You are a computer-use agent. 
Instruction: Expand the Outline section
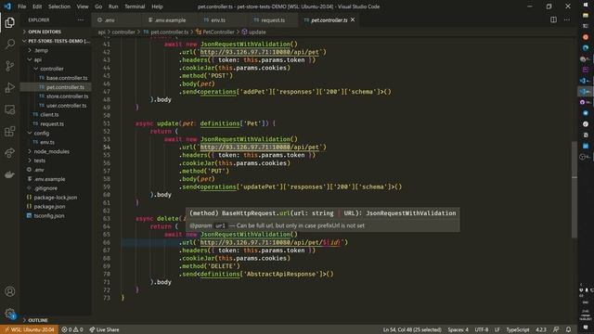tap(56, 320)
